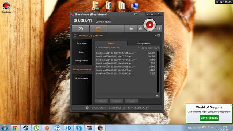
Task: Open WinRAR from the taskbar
Action: [x=90, y=128]
